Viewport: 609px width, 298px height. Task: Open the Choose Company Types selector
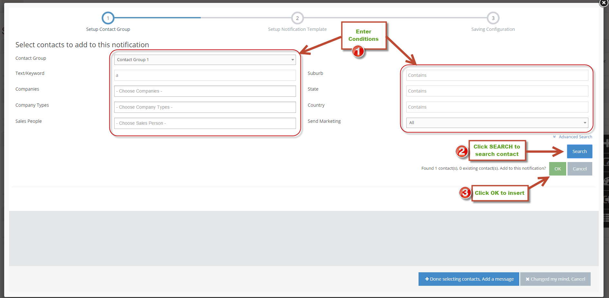[x=205, y=107]
